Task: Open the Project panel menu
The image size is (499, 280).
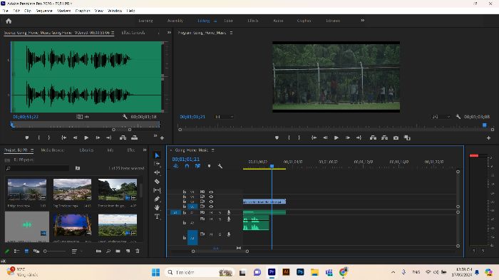Action: point(32,150)
